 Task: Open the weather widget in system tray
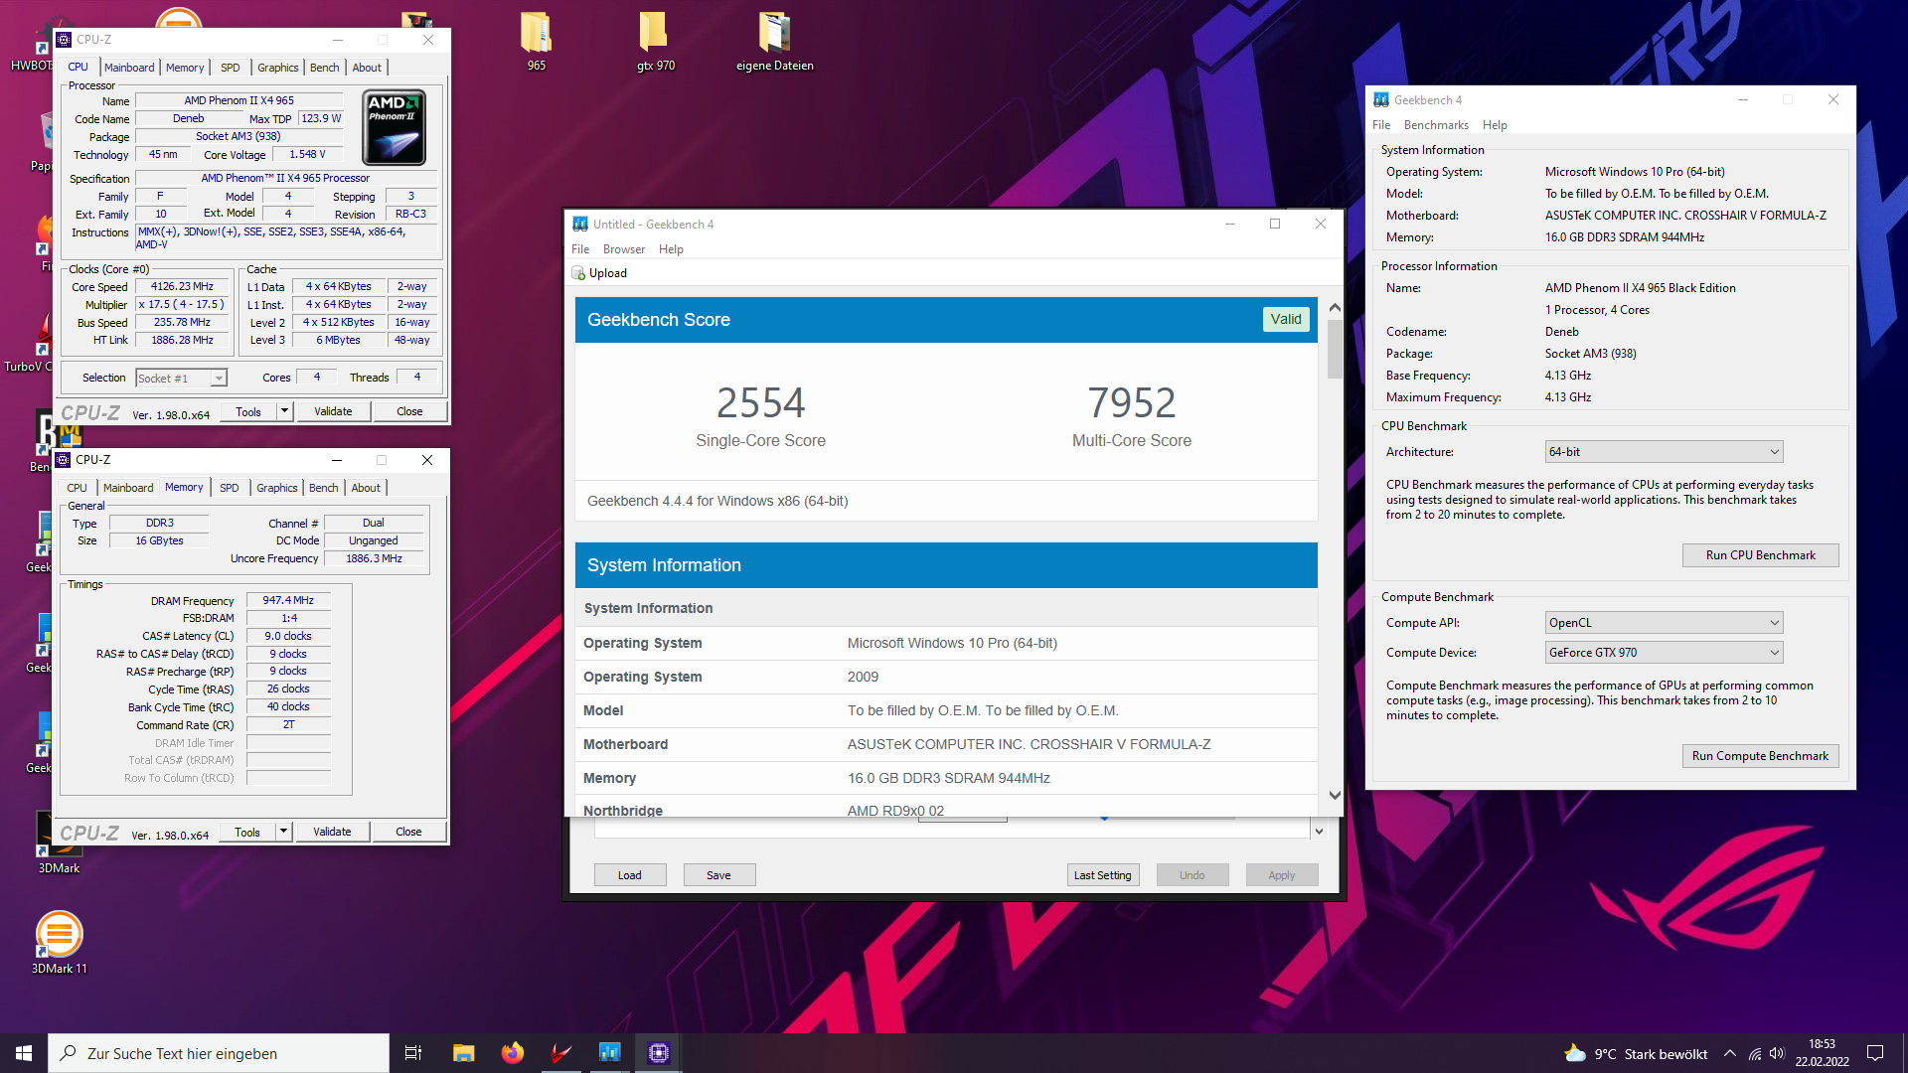pyautogui.click(x=1636, y=1054)
